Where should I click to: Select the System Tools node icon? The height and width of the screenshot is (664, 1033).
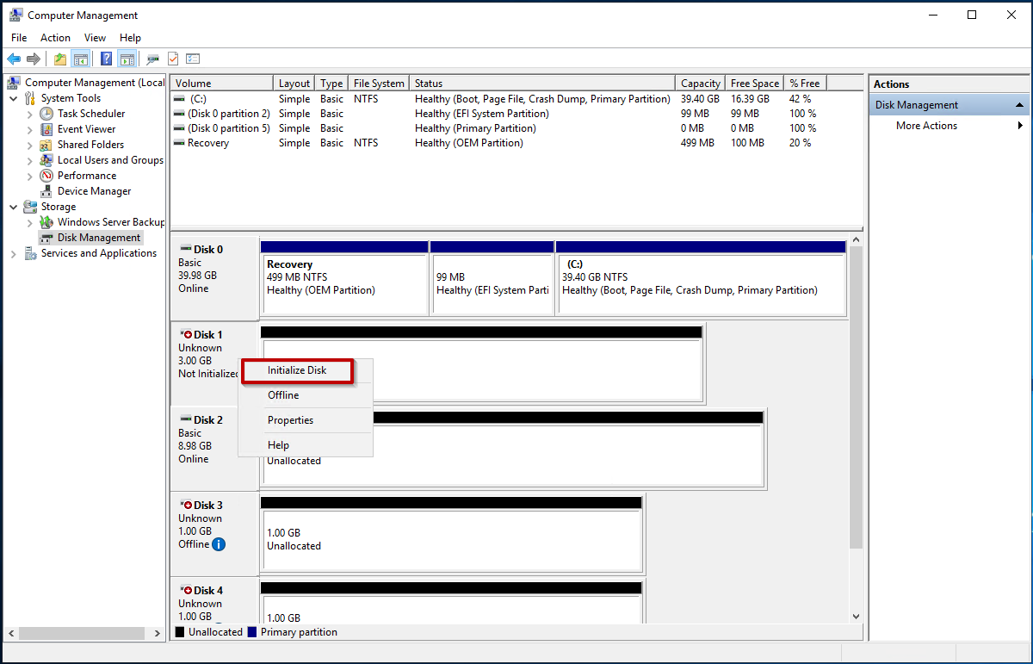(x=30, y=98)
